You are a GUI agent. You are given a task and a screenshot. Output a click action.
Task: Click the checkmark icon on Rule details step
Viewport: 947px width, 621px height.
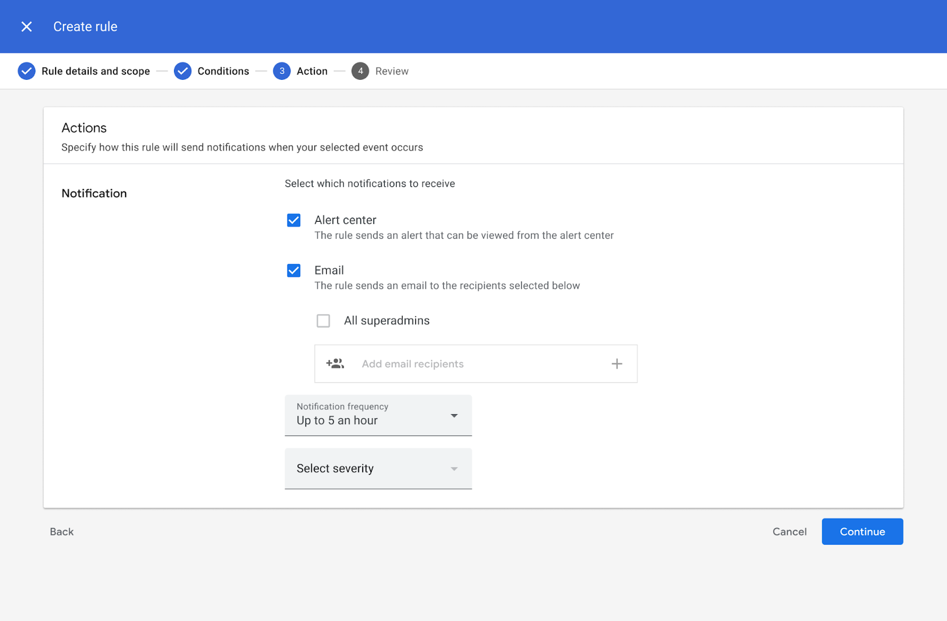coord(27,71)
